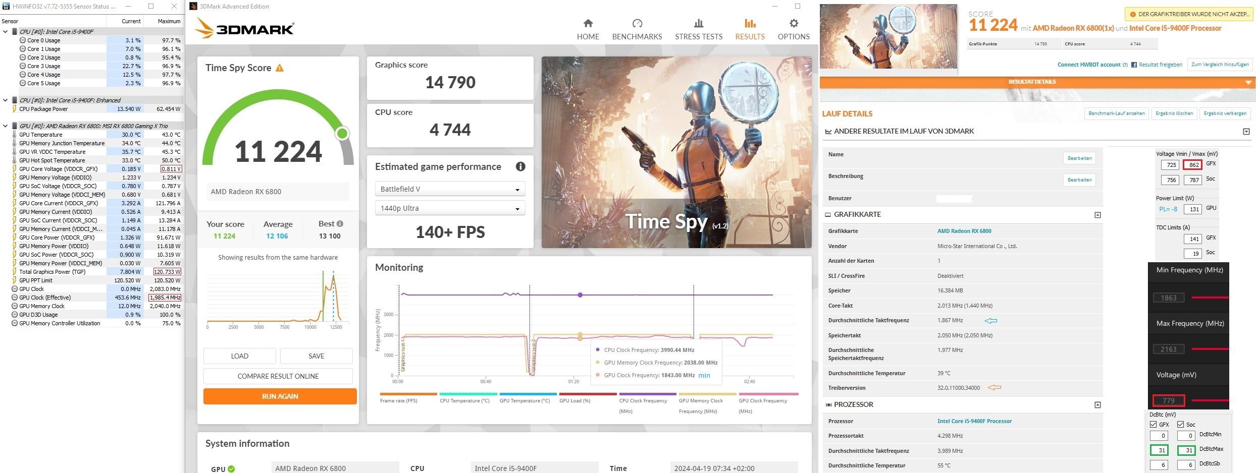Open the OPTIONS tab
This screenshot has width=1256, height=473.
[x=794, y=30]
